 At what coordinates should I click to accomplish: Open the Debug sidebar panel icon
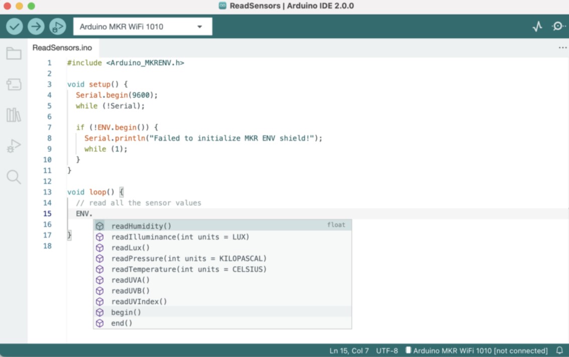(x=14, y=146)
